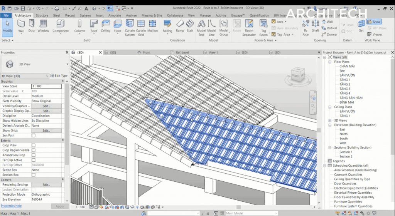
Task: Toggle the Crop View checkbox
Action: [x=34, y=145]
